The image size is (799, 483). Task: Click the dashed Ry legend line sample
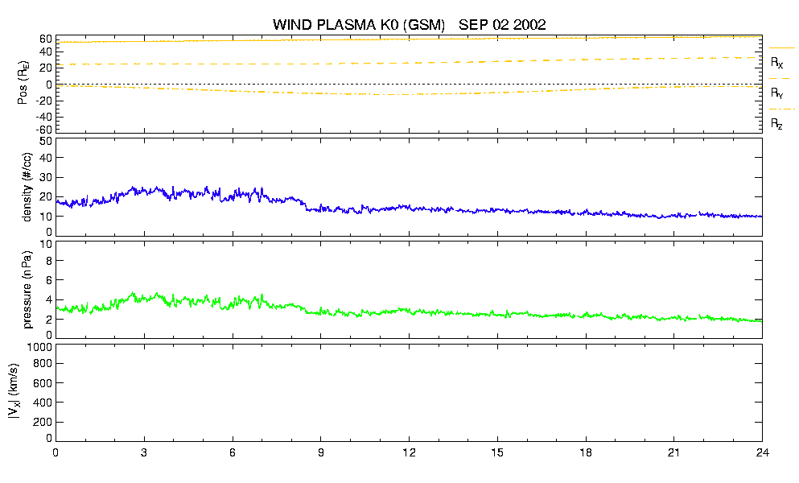tap(780, 79)
